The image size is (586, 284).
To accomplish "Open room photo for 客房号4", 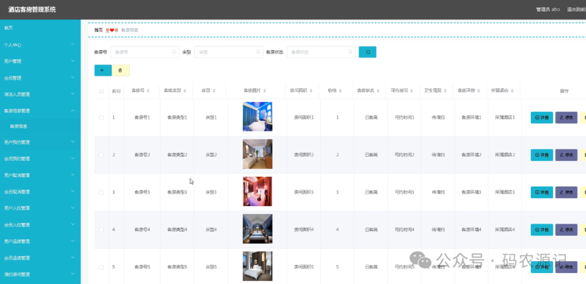I will click(258, 229).
